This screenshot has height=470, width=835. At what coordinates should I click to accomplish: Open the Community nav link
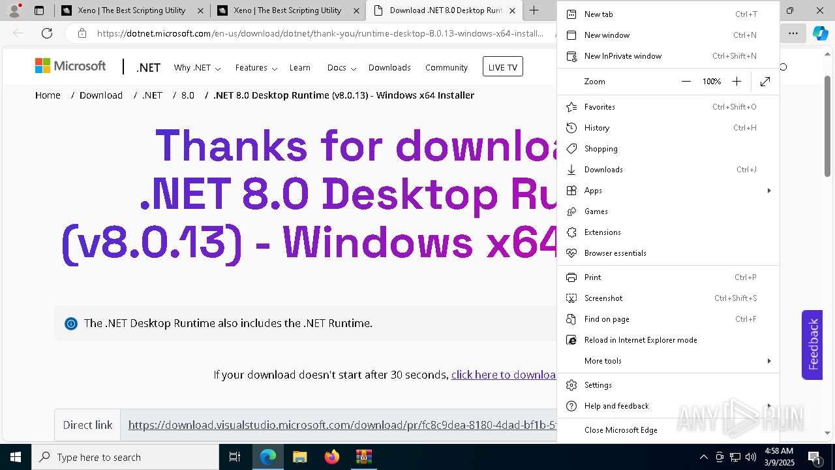click(x=446, y=67)
